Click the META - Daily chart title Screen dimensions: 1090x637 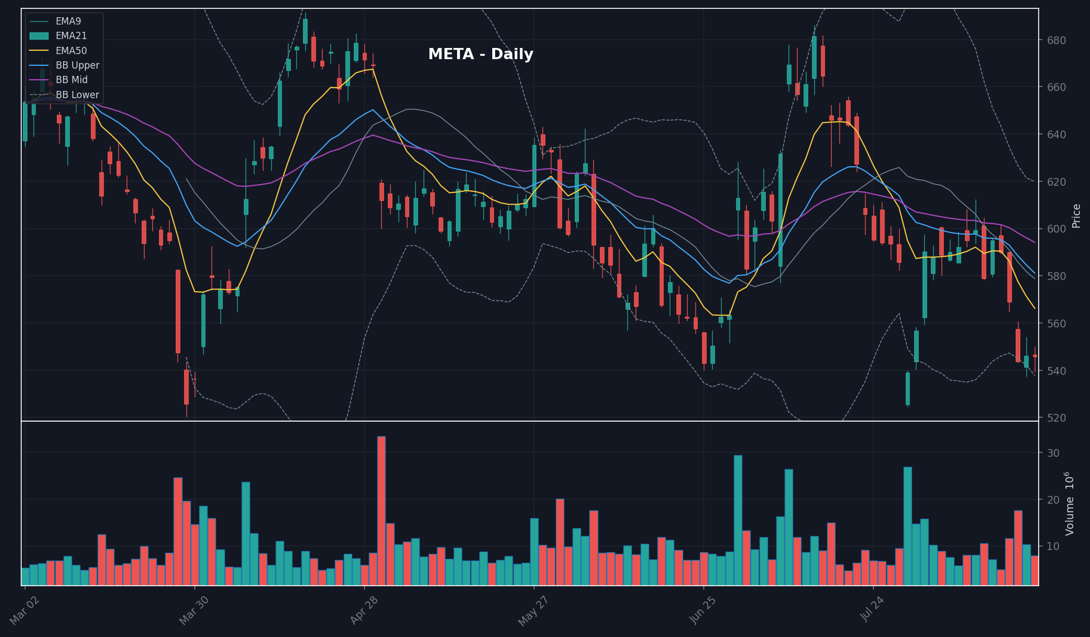click(x=481, y=54)
